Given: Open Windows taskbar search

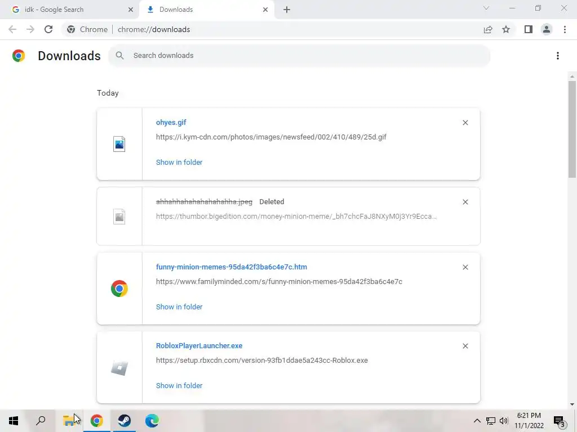Looking at the screenshot, I should [41, 421].
